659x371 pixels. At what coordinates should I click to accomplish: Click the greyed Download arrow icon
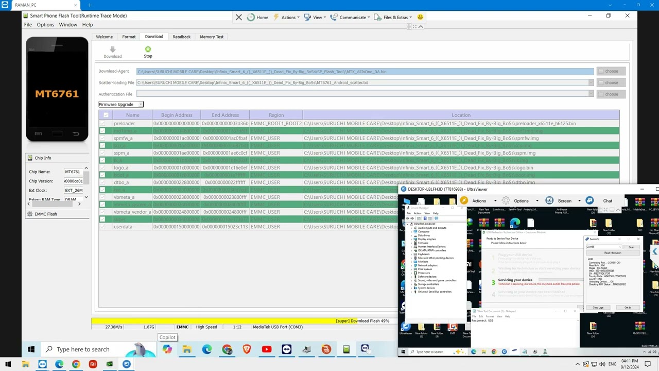coord(113,49)
